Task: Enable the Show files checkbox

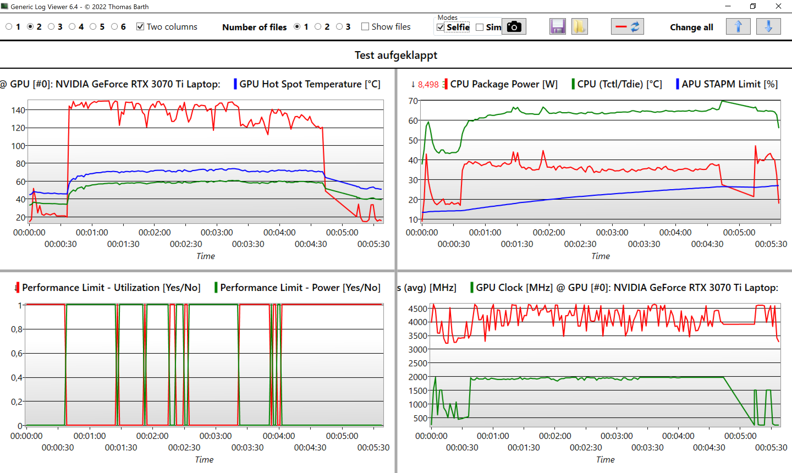Action: tap(365, 27)
